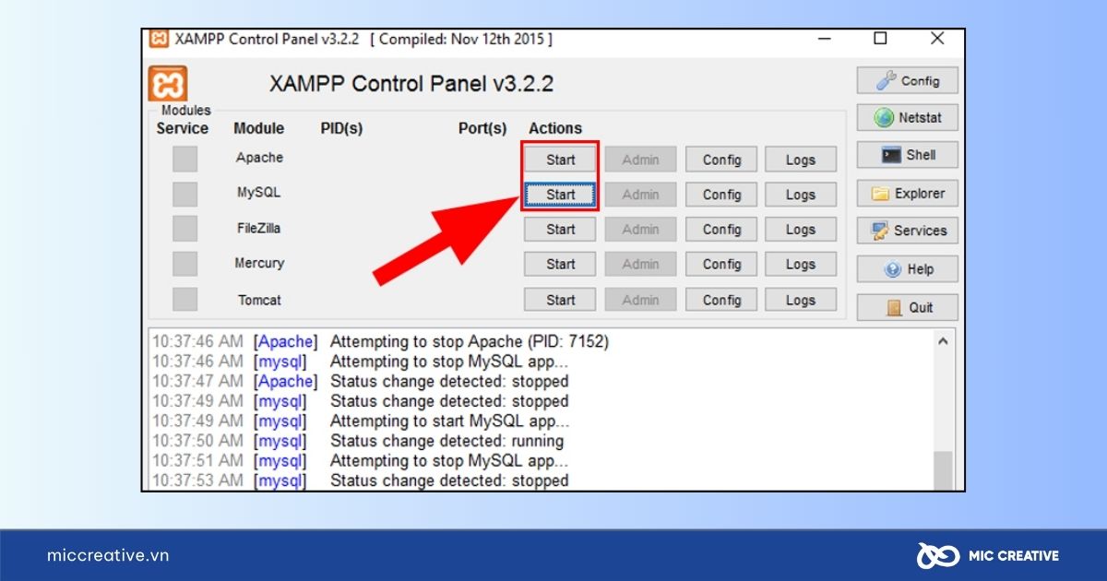This screenshot has height=581, width=1107.
Task: Click the Admin button for Tomcat
Action: (640, 300)
